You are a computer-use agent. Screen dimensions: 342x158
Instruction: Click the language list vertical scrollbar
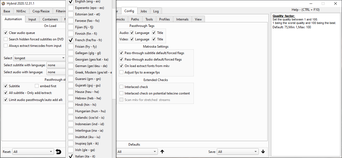click(x=114, y=81)
